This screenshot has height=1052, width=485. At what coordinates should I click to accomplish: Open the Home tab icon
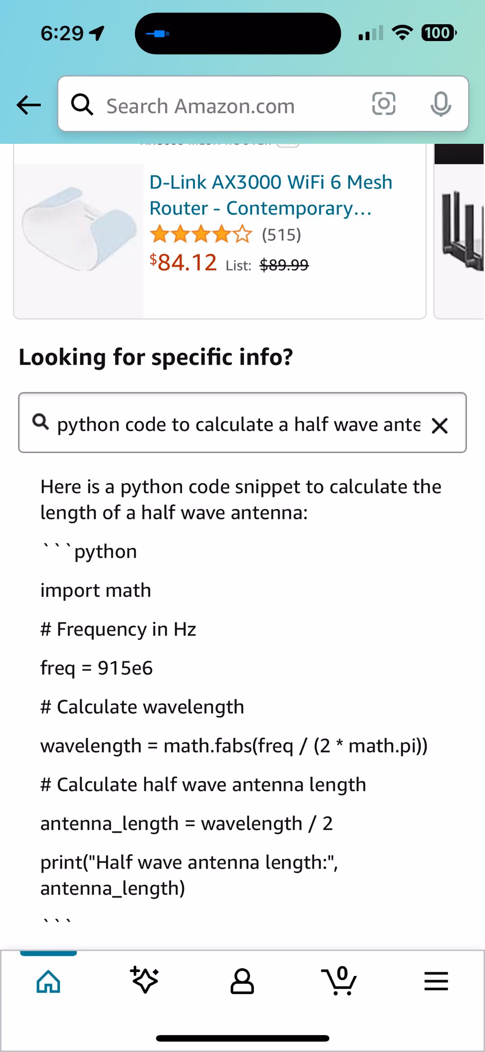pyautogui.click(x=48, y=981)
